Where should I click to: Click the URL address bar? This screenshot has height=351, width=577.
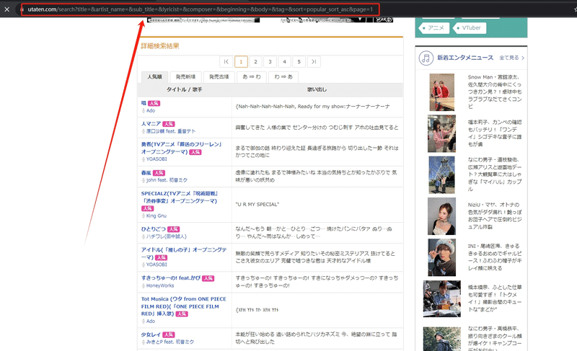point(201,9)
